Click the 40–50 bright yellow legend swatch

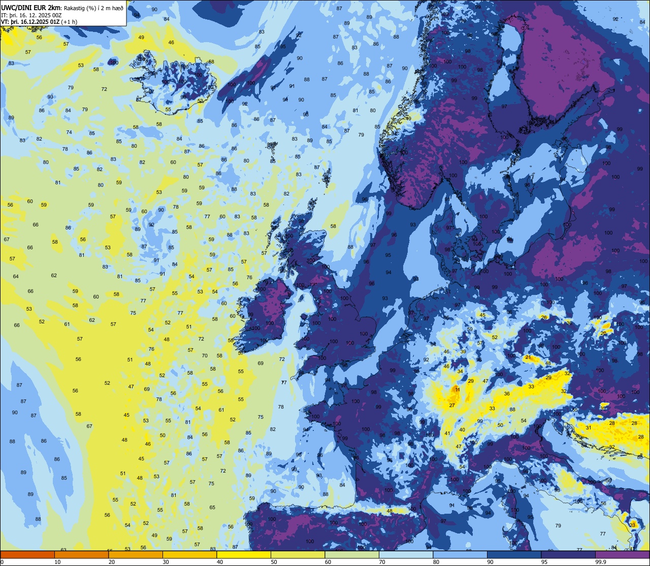click(x=244, y=554)
